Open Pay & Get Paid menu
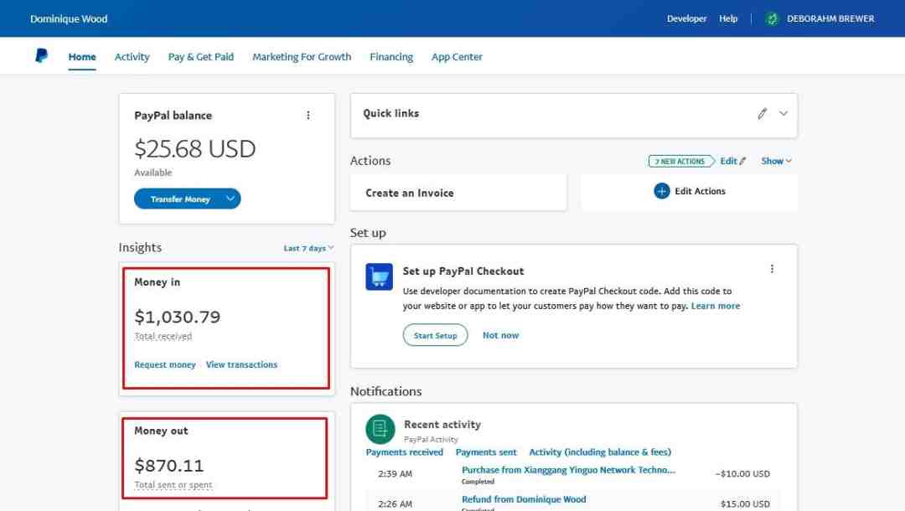905x511 pixels. point(201,56)
